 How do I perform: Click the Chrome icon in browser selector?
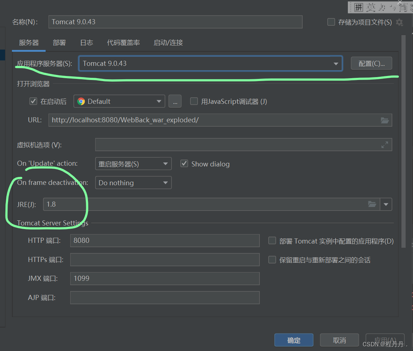(81, 101)
